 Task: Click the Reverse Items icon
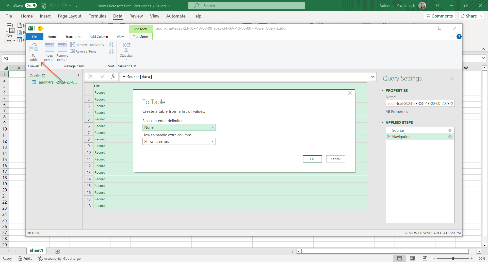pos(73,51)
